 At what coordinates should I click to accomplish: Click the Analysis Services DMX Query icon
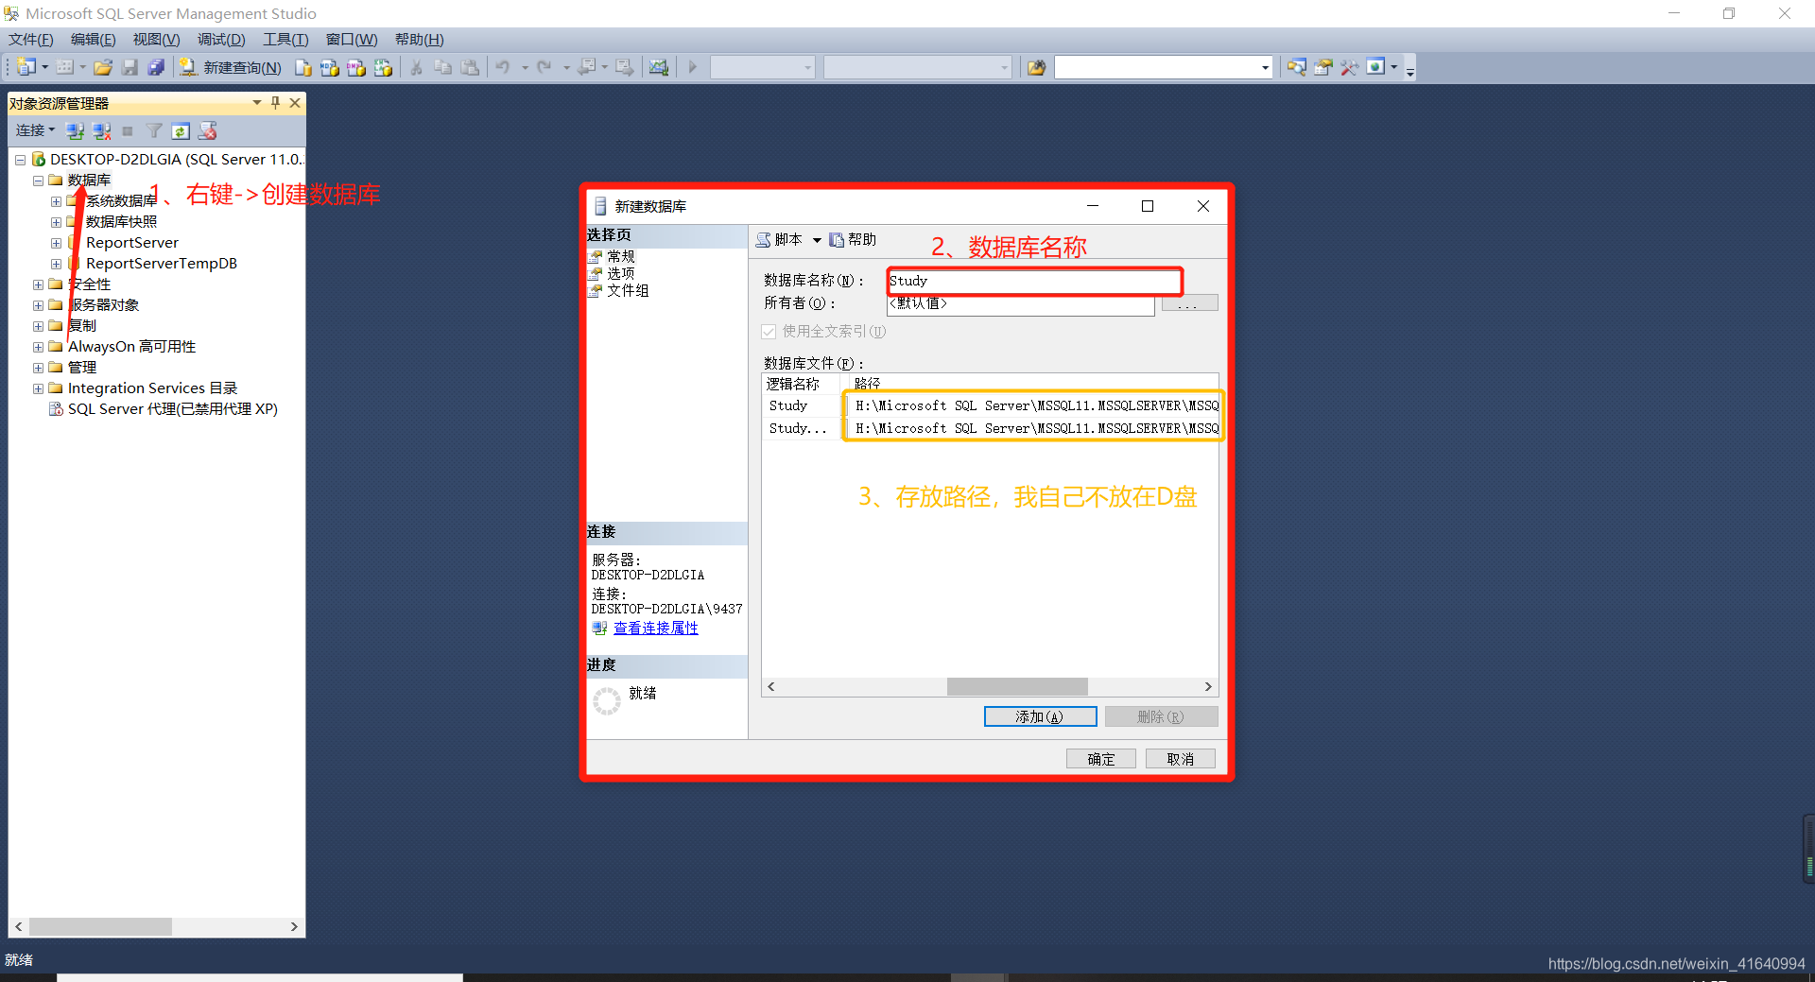click(355, 67)
